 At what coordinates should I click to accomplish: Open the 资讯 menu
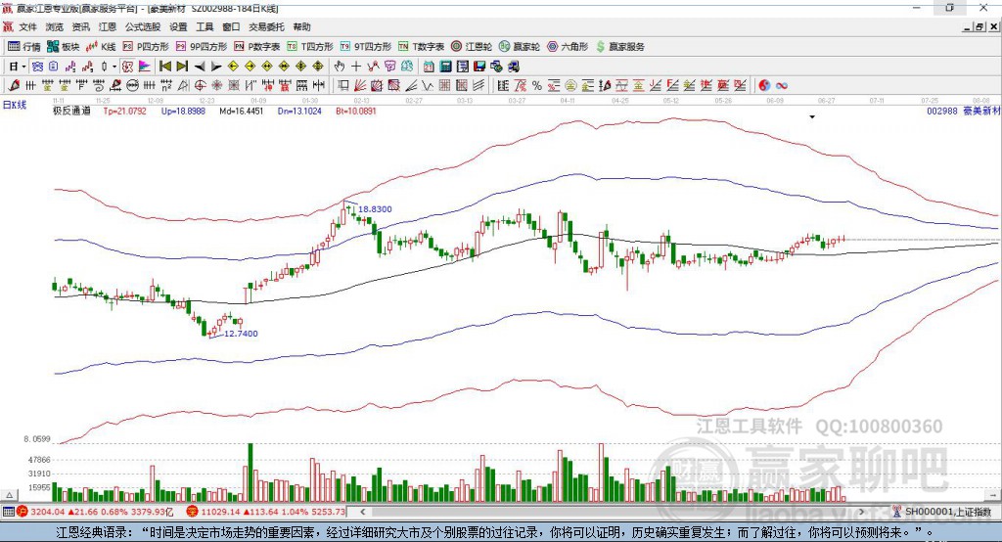[80, 26]
